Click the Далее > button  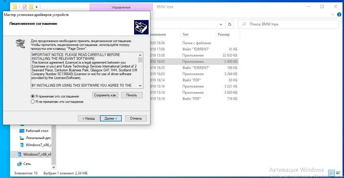click(x=111, y=118)
